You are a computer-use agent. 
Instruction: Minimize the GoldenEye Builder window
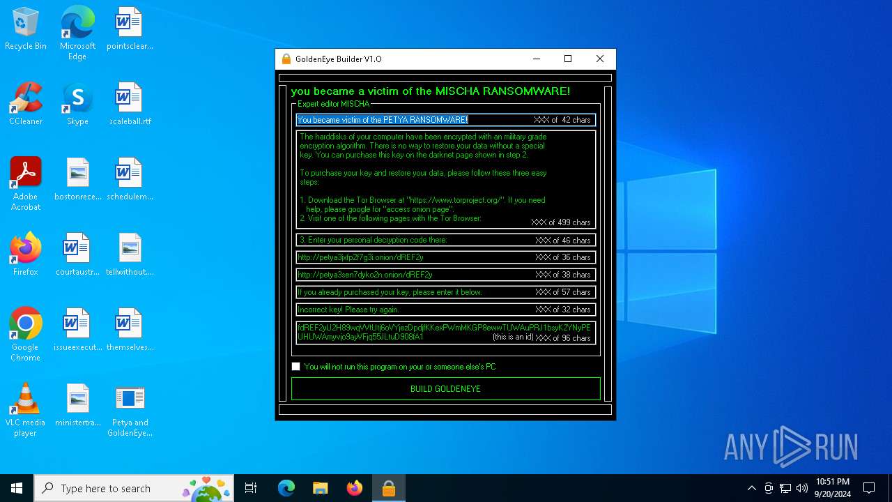click(537, 59)
